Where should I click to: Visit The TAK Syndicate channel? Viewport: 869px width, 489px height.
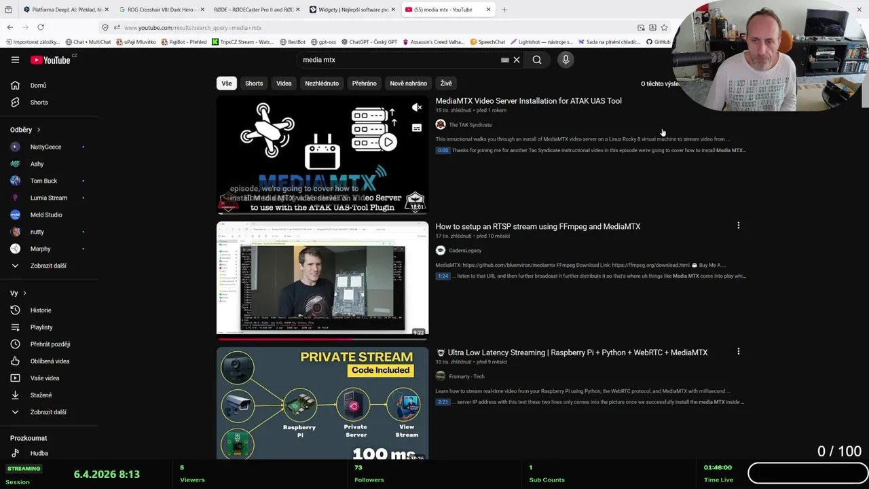[470, 125]
